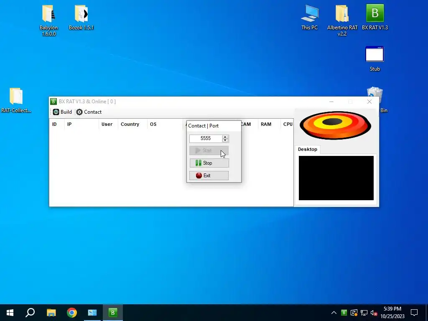
Task: Open the network status tray icon
Action: 364,313
